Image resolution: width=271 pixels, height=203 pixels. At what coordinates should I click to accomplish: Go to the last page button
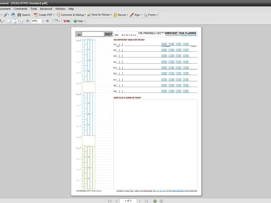click(x=146, y=201)
